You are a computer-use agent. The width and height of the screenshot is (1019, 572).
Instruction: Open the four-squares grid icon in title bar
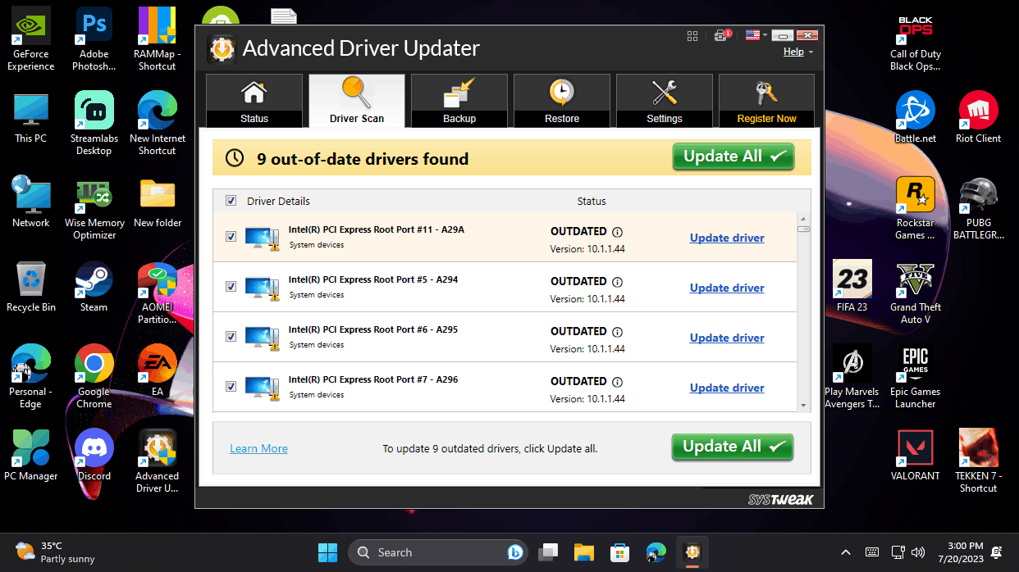pos(692,35)
